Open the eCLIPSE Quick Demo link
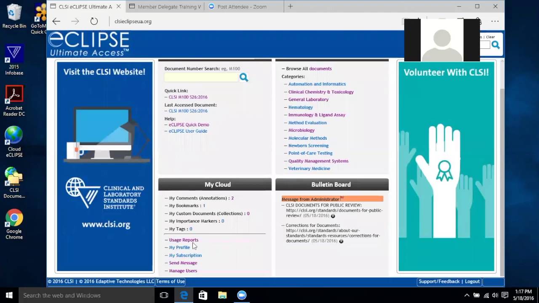This screenshot has width=539, height=303. point(189,125)
